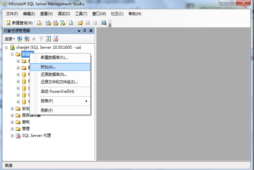Select the SQL Server 代理 tree item
254x170 pixels.
(36, 135)
